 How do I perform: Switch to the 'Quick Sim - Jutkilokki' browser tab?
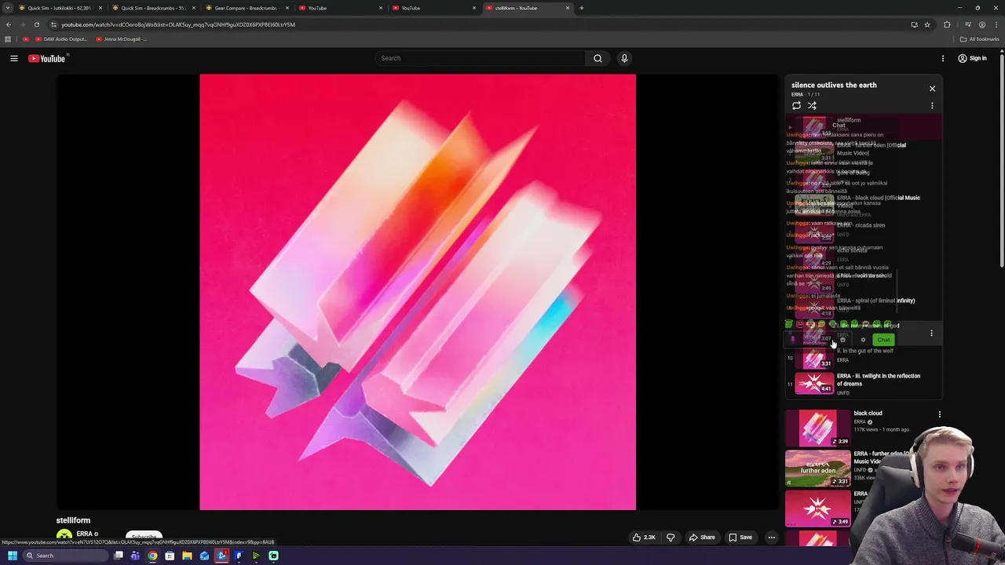coord(61,8)
